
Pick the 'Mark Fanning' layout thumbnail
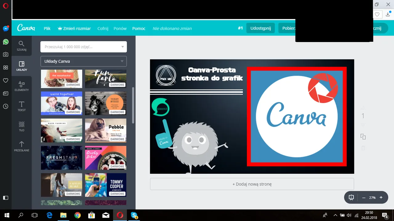coord(62,130)
